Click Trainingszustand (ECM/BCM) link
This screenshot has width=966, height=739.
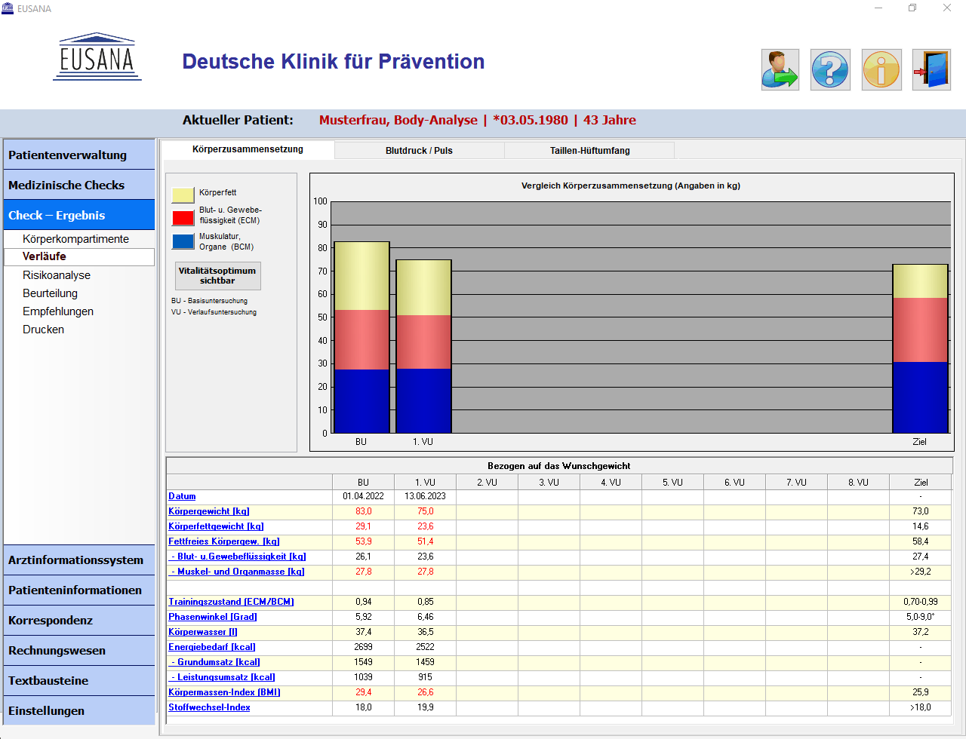pos(231,602)
